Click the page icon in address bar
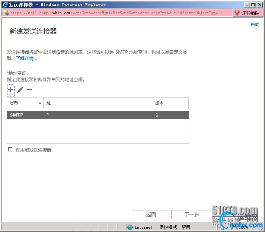265x232 pixels. [x=6, y=13]
